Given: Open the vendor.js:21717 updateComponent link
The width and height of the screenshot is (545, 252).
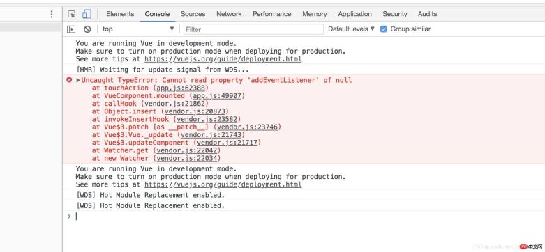Looking at the screenshot, I should click(227, 143).
